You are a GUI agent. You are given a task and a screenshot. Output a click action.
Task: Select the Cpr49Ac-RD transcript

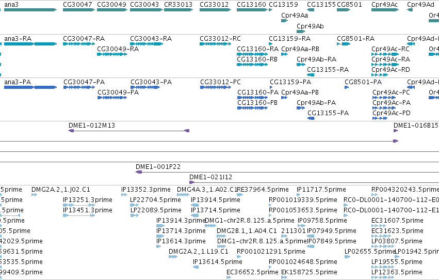pyautogui.click(x=379, y=75)
